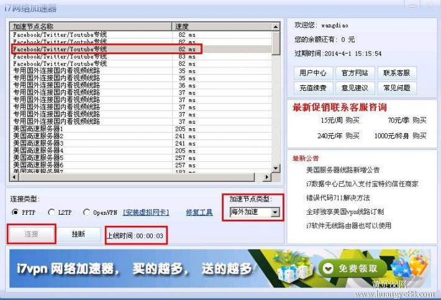The width and height of the screenshot is (441, 300).
Task: Open the i7软件无线路由器也可以使用 announcement
Action: point(348,225)
